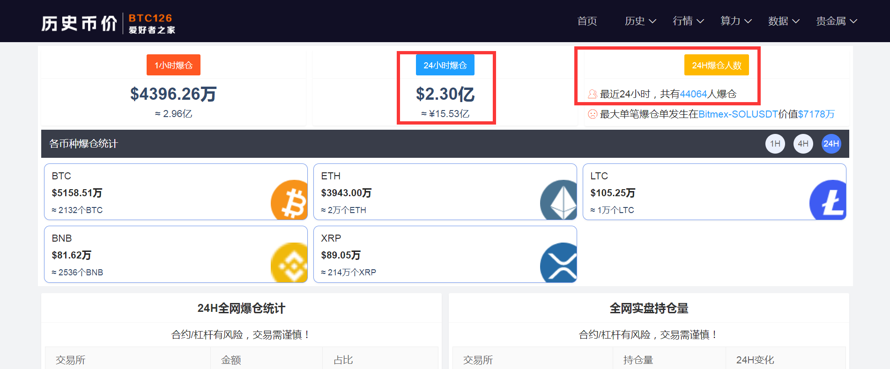Open the XRP liquidation card

click(445, 254)
